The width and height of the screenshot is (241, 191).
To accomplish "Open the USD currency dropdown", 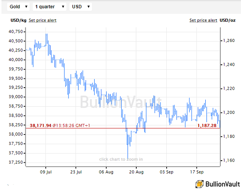I will point(81,7).
